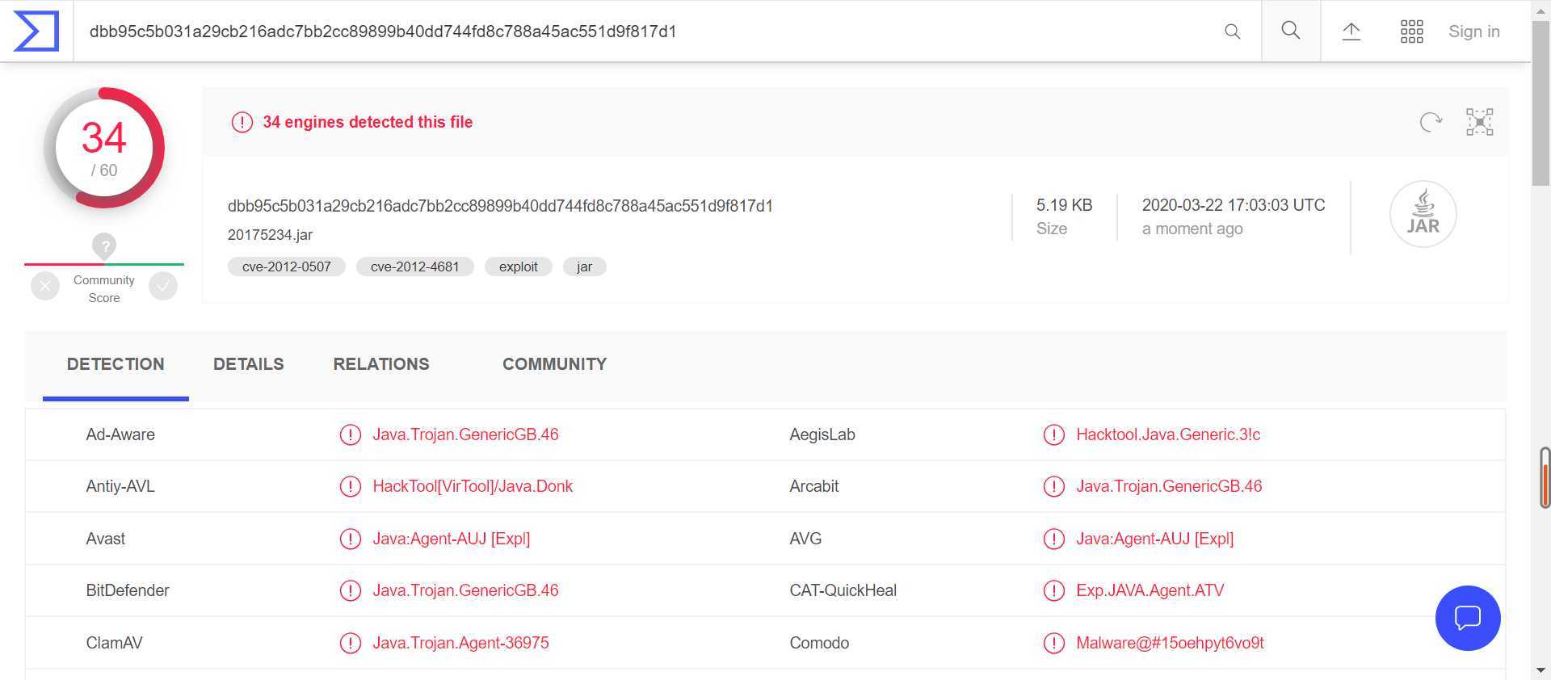Open the apps grid menu

(1411, 31)
